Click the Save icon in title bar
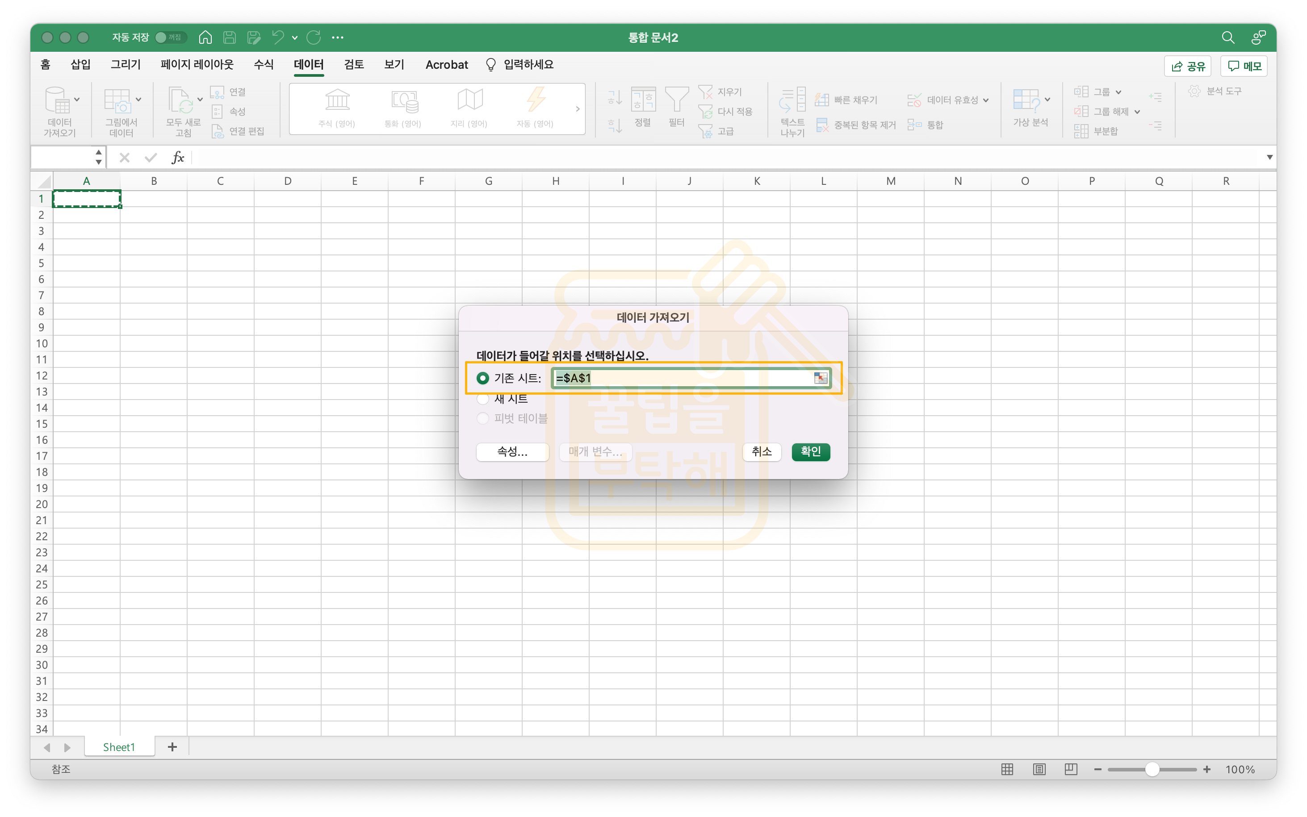This screenshot has height=817, width=1307. [x=229, y=38]
